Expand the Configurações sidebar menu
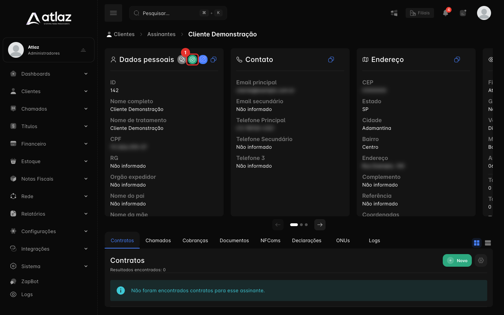The width and height of the screenshot is (504, 315). [49, 231]
